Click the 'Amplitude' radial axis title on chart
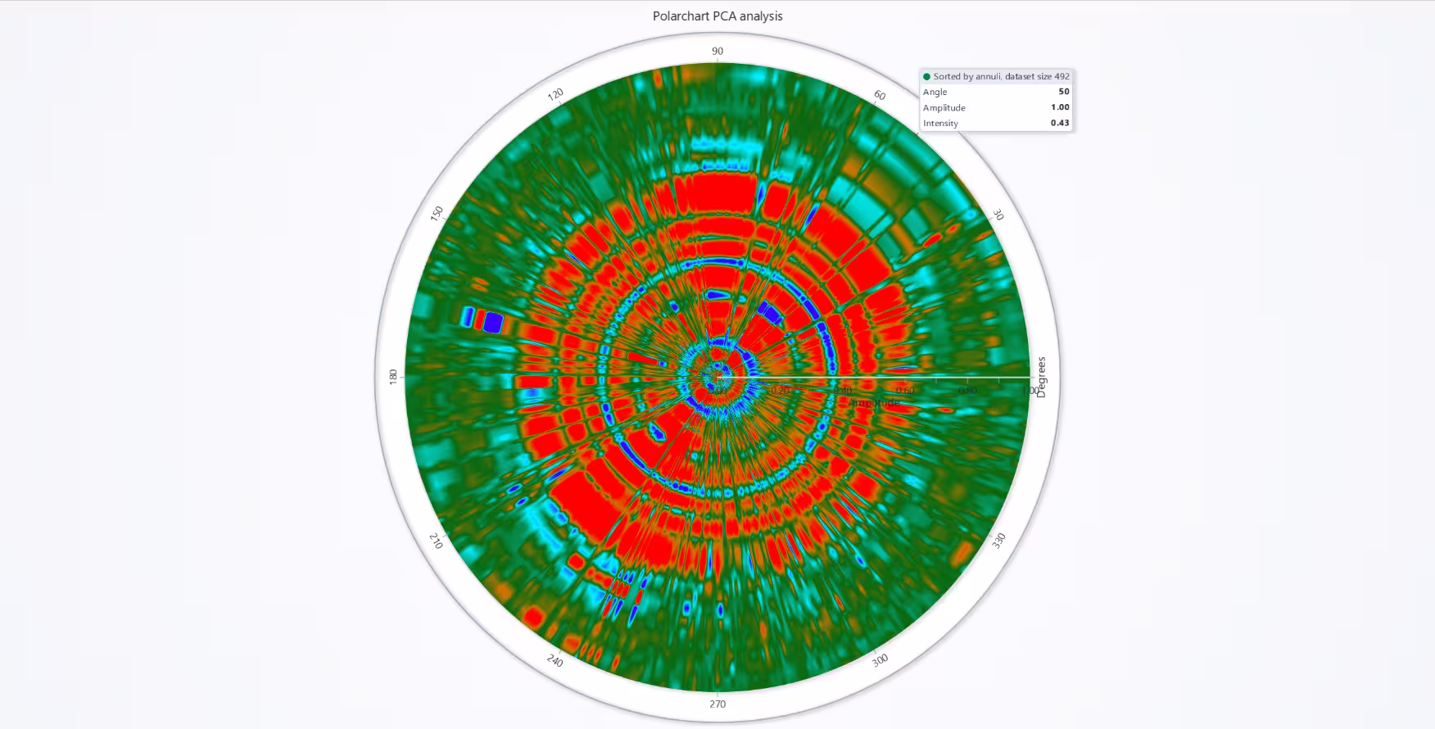The width and height of the screenshot is (1435, 729). click(874, 402)
